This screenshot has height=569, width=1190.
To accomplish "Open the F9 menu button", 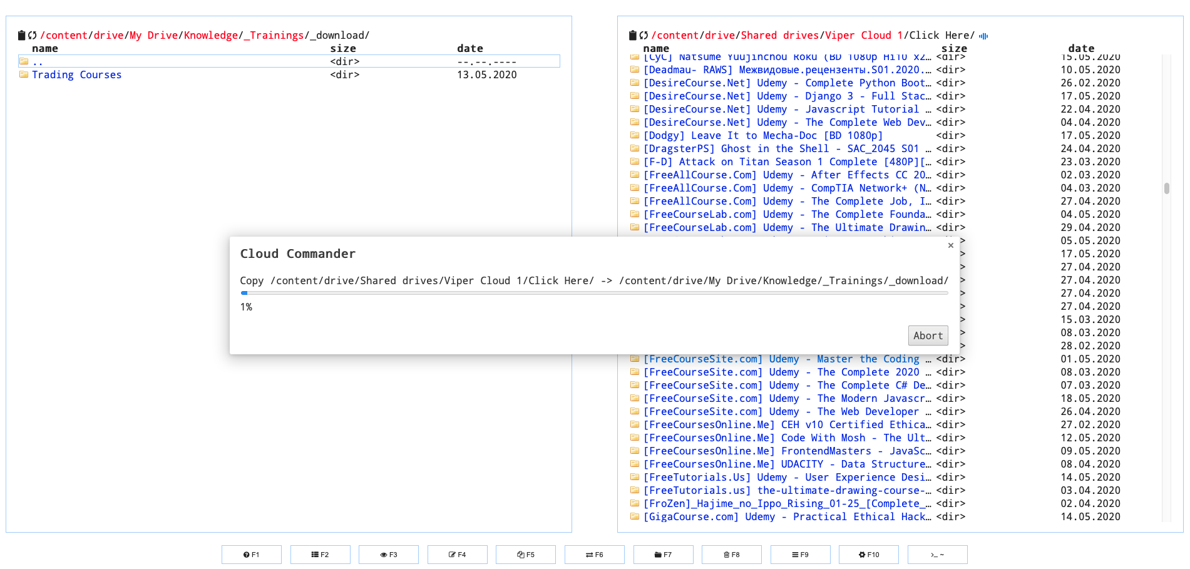I will [x=800, y=555].
